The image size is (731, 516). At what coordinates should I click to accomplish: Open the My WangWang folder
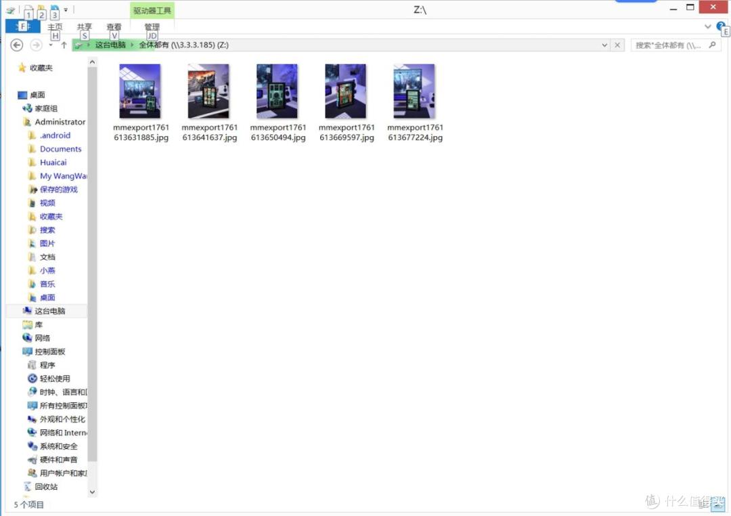[58, 176]
